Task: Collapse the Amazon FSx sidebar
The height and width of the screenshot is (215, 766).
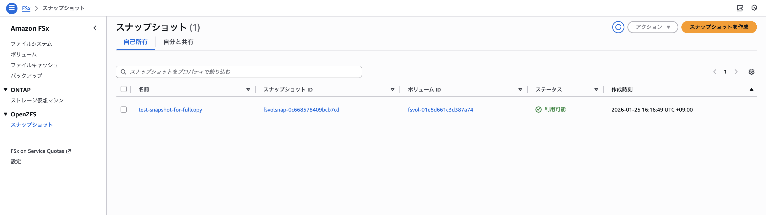Action: point(95,28)
